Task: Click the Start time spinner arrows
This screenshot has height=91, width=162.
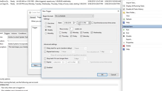Action: [89, 23]
